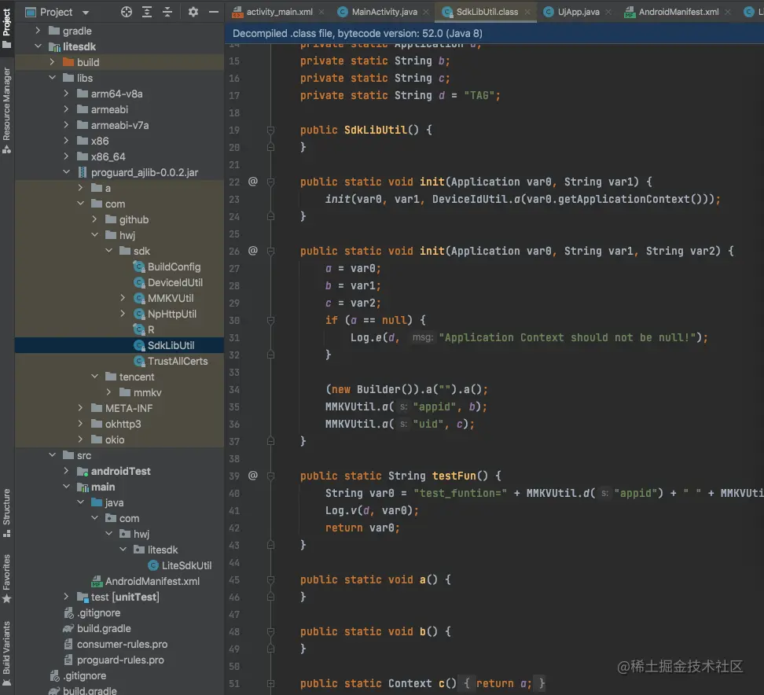The width and height of the screenshot is (764, 695).
Task: Fold the if block at line 30
Action: tap(270, 320)
